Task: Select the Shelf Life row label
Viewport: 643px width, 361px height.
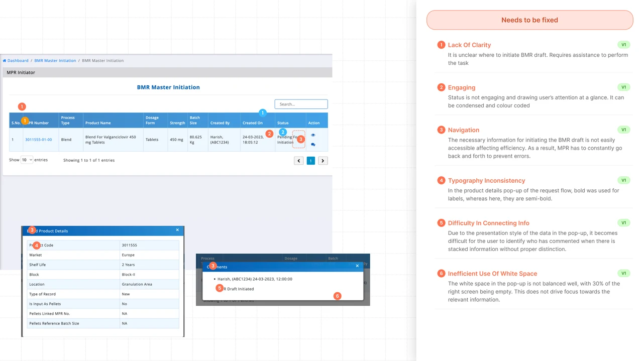Action: tap(37, 265)
